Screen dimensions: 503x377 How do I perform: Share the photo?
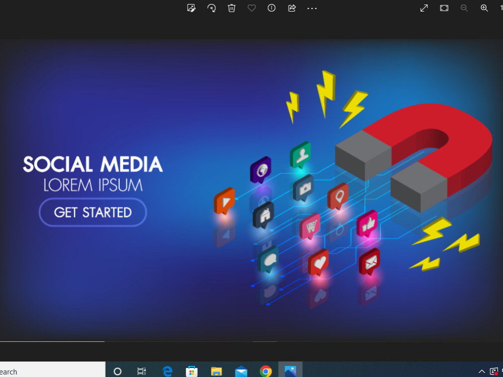tap(292, 8)
